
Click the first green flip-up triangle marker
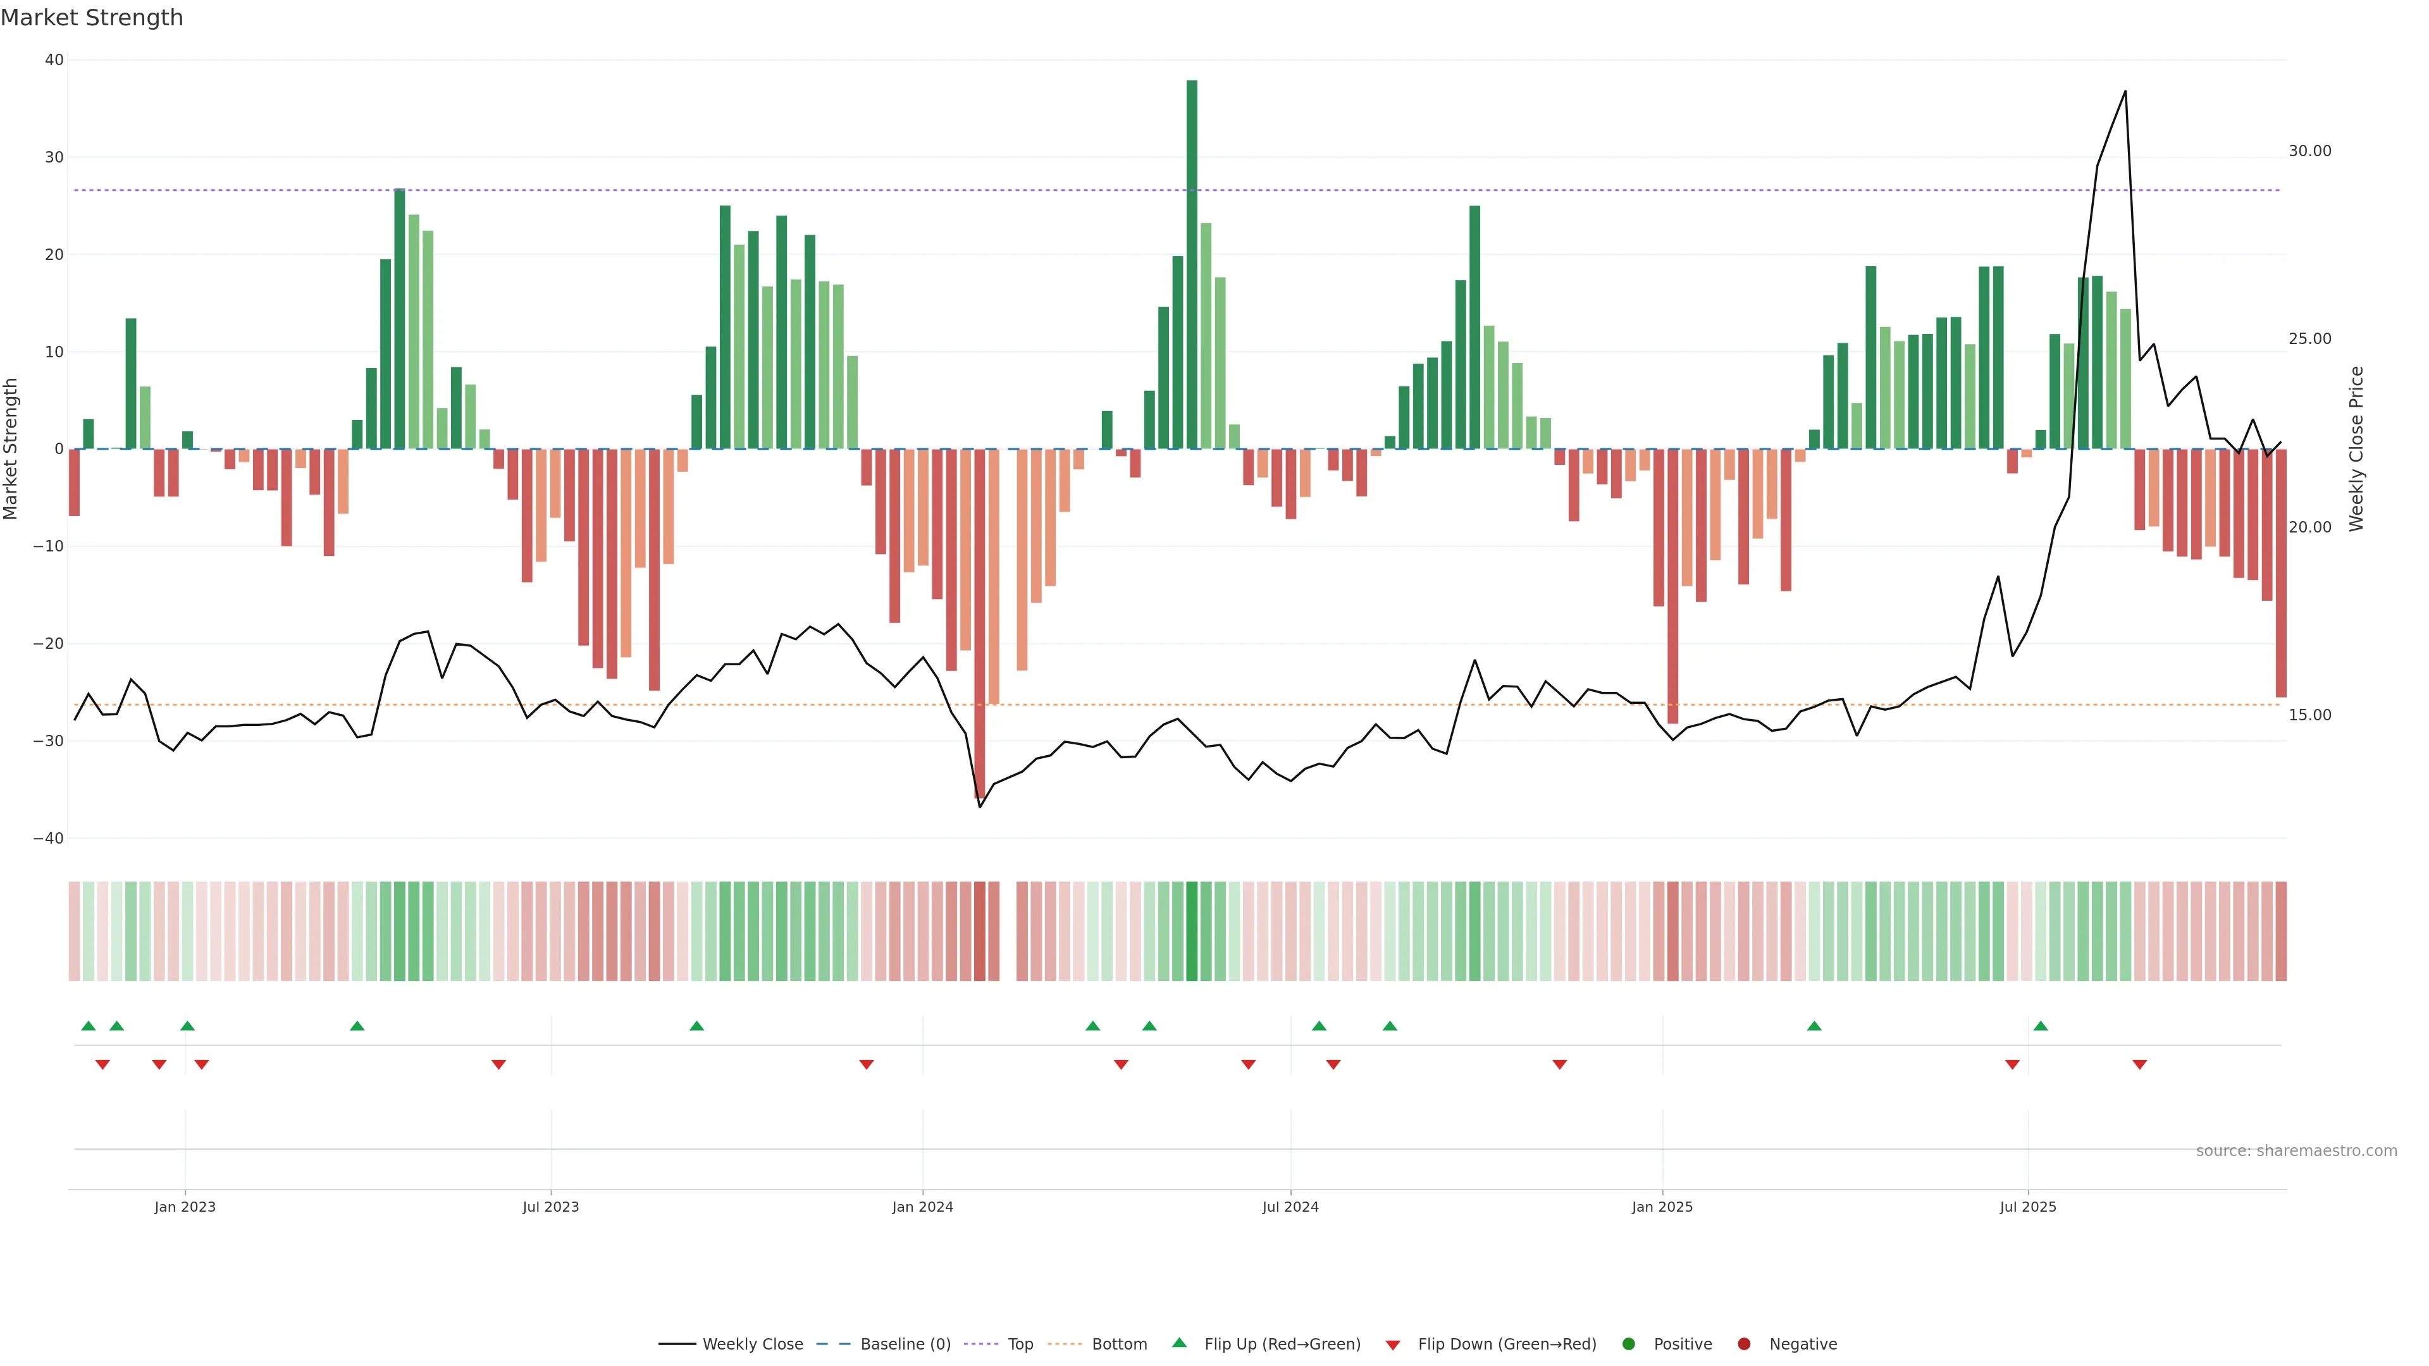click(89, 1026)
